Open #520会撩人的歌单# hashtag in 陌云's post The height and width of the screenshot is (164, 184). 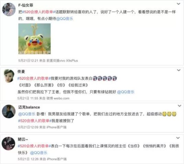coord(34,146)
